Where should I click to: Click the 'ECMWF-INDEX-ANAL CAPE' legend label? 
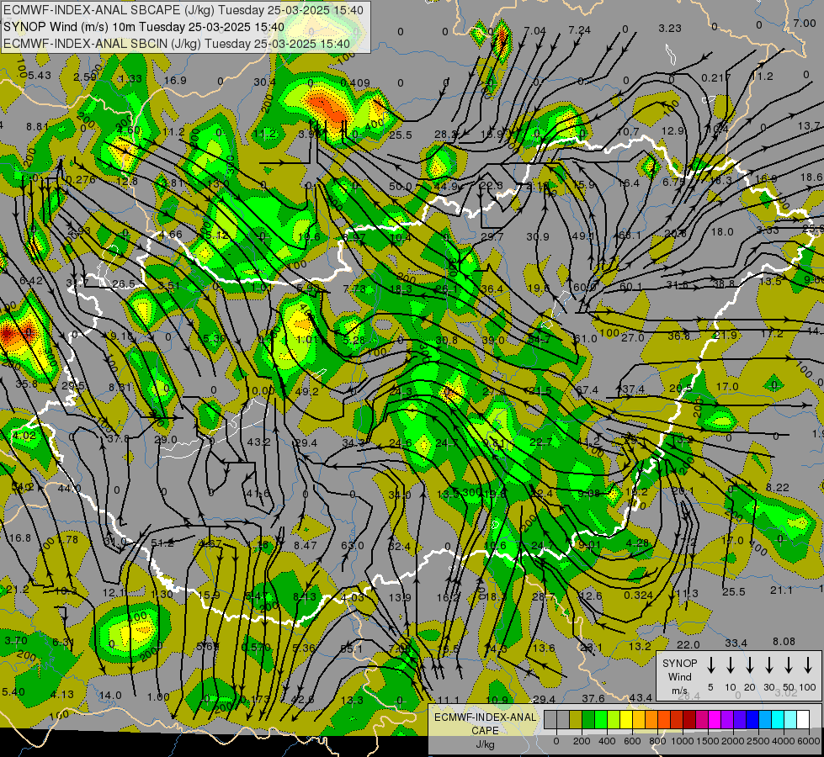pyautogui.click(x=485, y=723)
